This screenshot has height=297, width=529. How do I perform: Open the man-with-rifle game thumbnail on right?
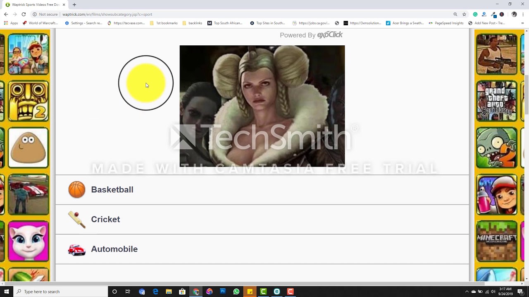[x=497, y=54]
